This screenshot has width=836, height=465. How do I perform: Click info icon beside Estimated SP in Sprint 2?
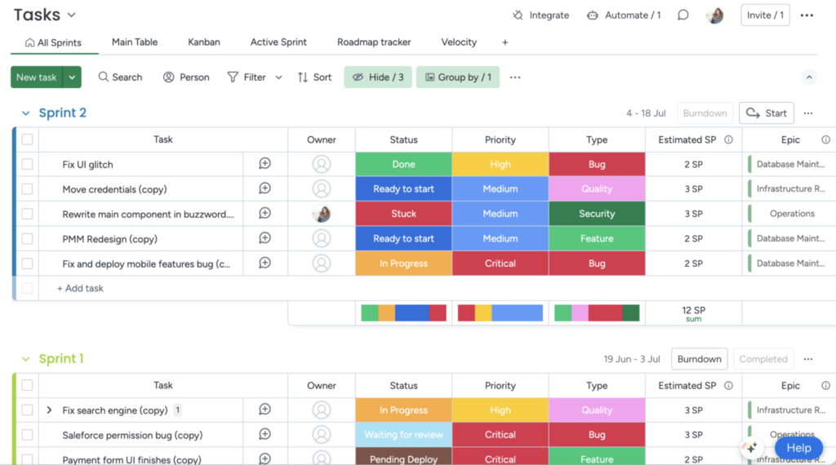click(x=728, y=139)
